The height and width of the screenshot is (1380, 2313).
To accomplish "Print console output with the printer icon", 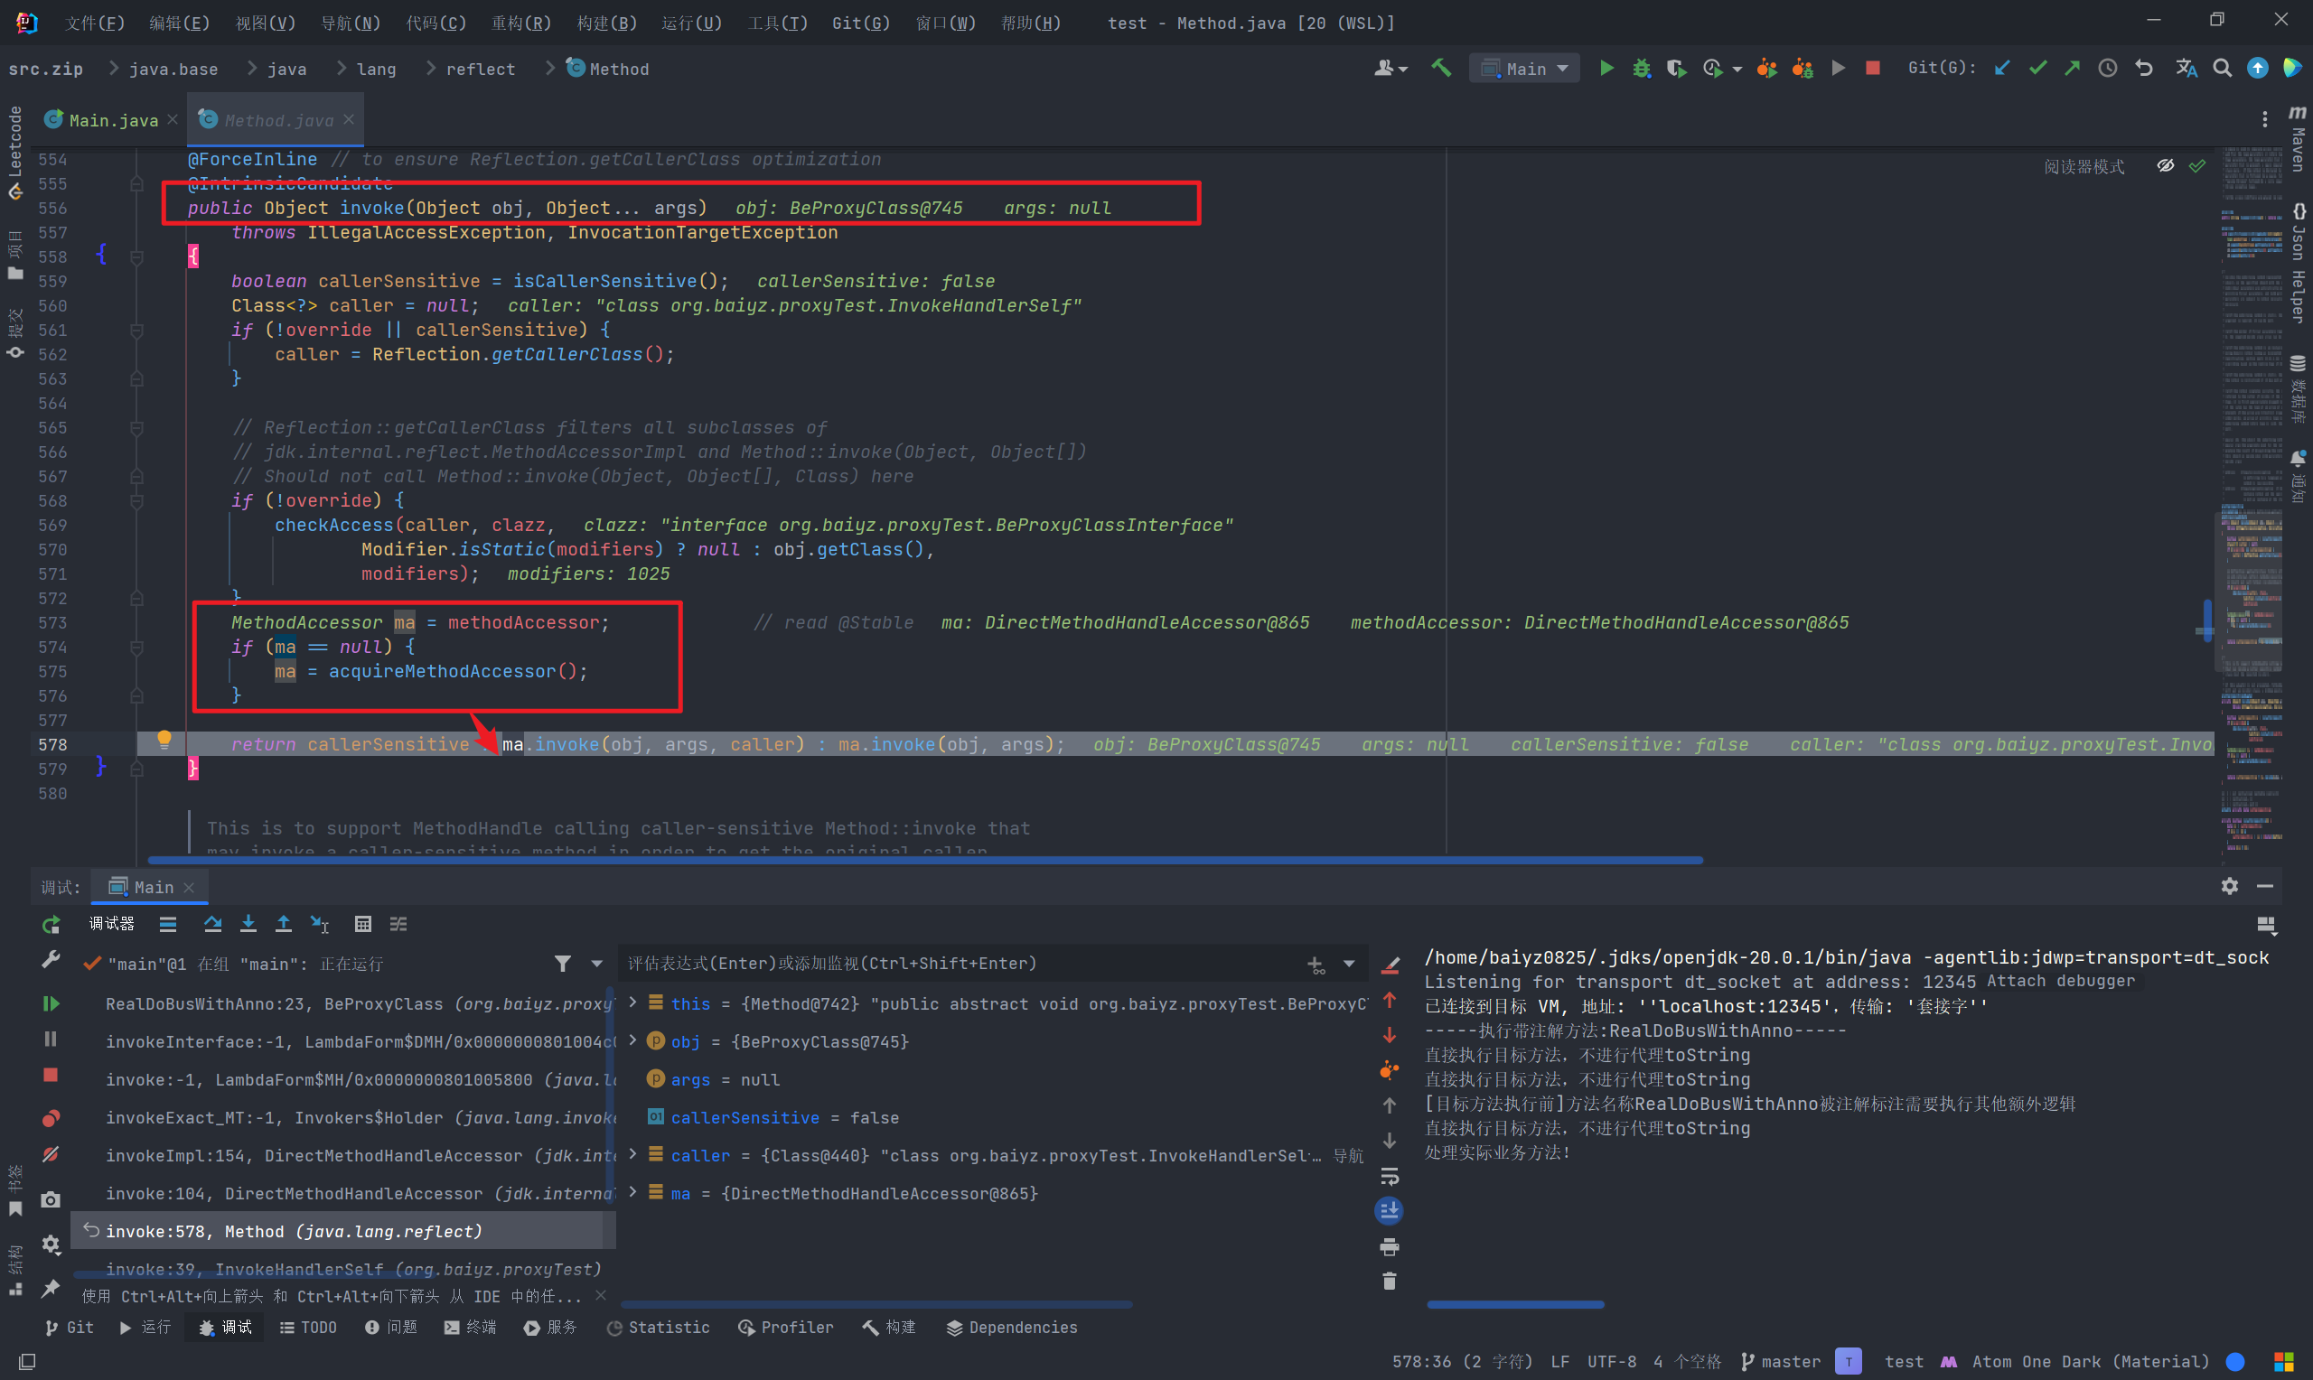I will [x=1390, y=1246].
